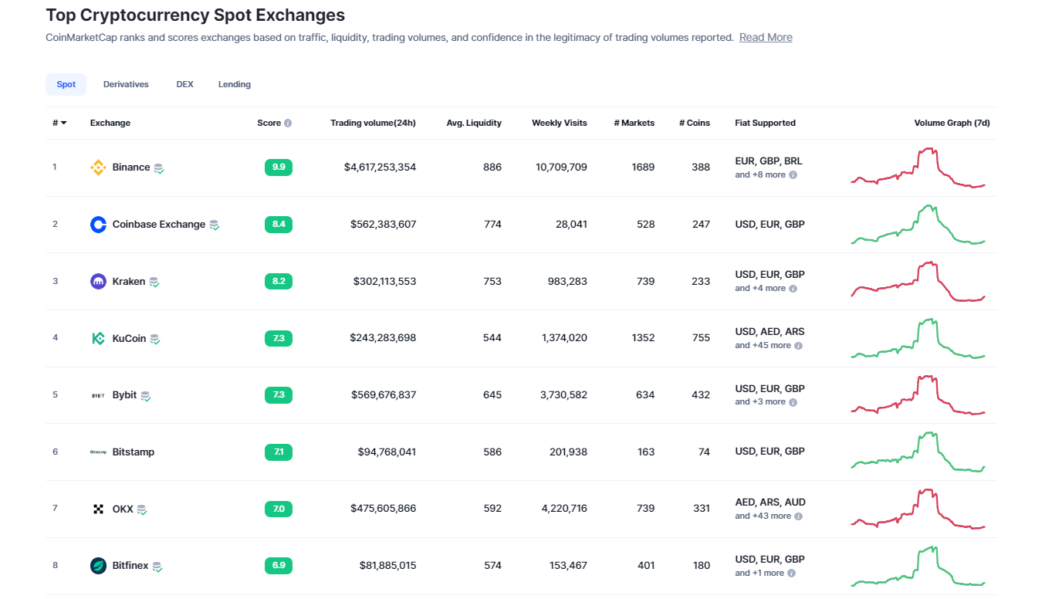
Task: Click the OKX logo icon
Action: pos(98,509)
